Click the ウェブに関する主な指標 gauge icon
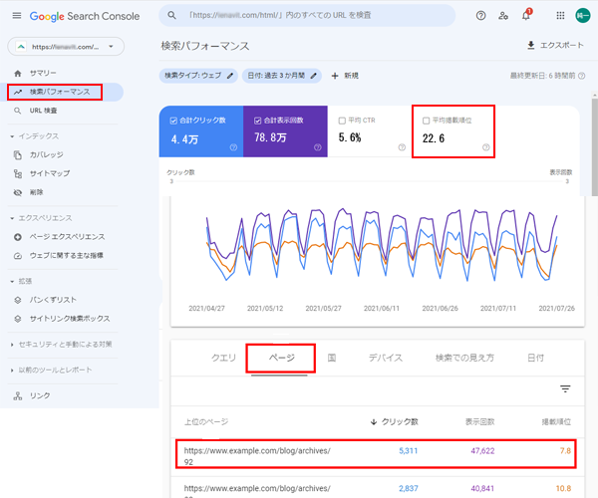Viewport: 598px width, 498px height. pos(18,256)
